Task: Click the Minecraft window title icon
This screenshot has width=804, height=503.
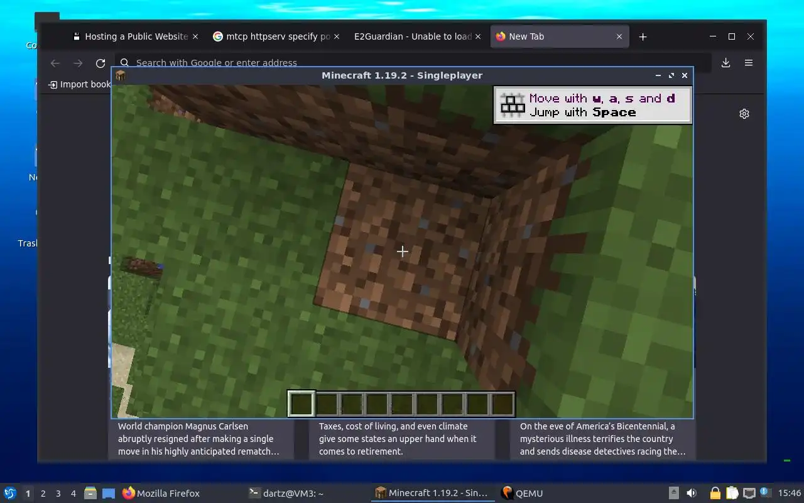Action: (121, 75)
